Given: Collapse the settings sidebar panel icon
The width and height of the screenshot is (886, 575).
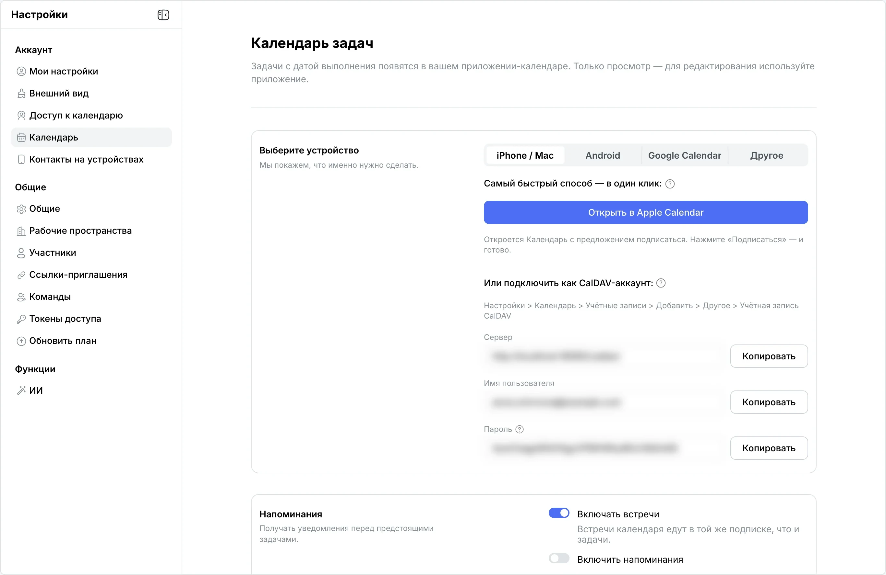Looking at the screenshot, I should (163, 15).
